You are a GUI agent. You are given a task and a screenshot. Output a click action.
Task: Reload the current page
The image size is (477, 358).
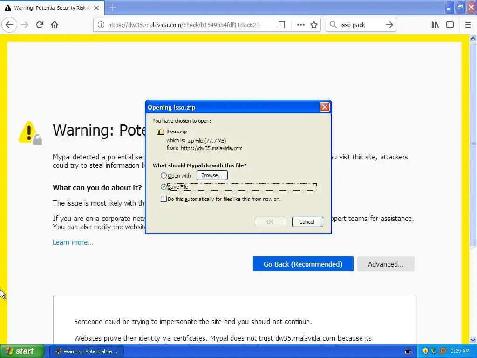coord(40,25)
